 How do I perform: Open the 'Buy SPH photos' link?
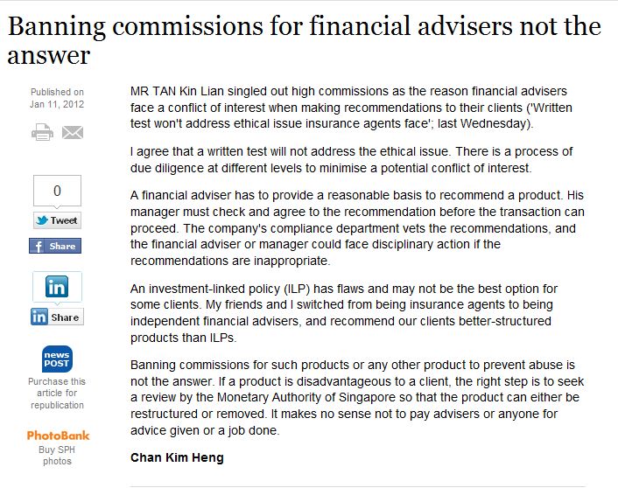tap(57, 455)
